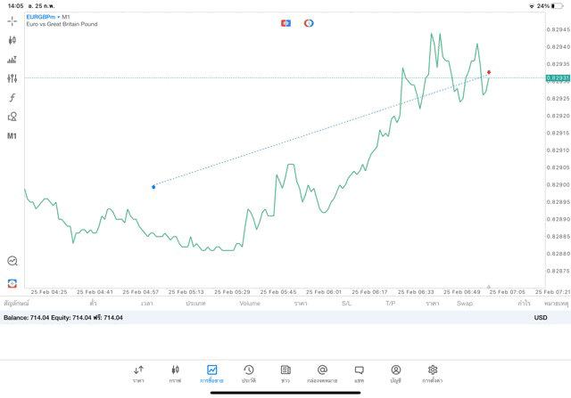
Task: Open chart settings sliders icon
Action: click(12, 78)
